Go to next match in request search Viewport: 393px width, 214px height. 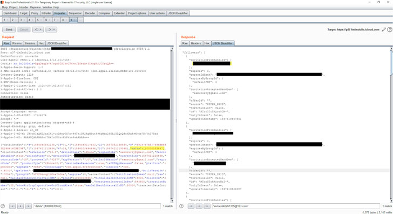[29, 206]
